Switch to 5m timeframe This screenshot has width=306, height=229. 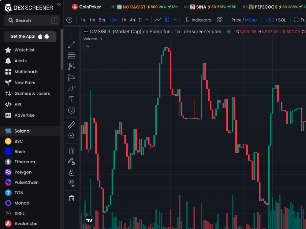[102, 20]
